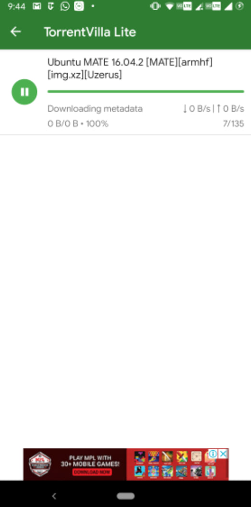Tap the Wi-Fi status icon
The image size is (251, 507).
tap(169, 6)
